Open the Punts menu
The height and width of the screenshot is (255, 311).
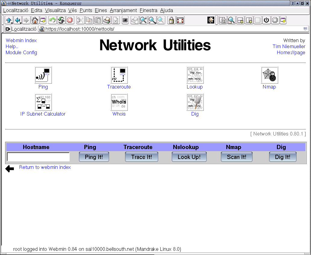click(86, 10)
